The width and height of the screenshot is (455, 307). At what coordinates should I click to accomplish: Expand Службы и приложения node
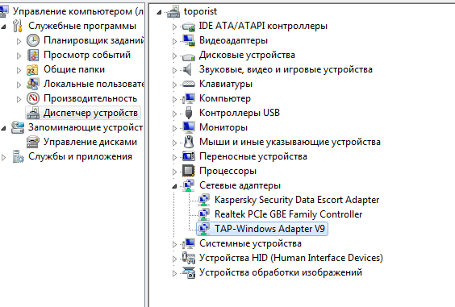(4, 157)
